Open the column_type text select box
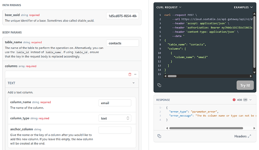The image size is (259, 150). coord(115,118)
